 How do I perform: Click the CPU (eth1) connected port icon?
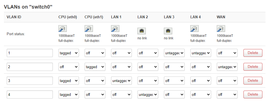coord(88,29)
